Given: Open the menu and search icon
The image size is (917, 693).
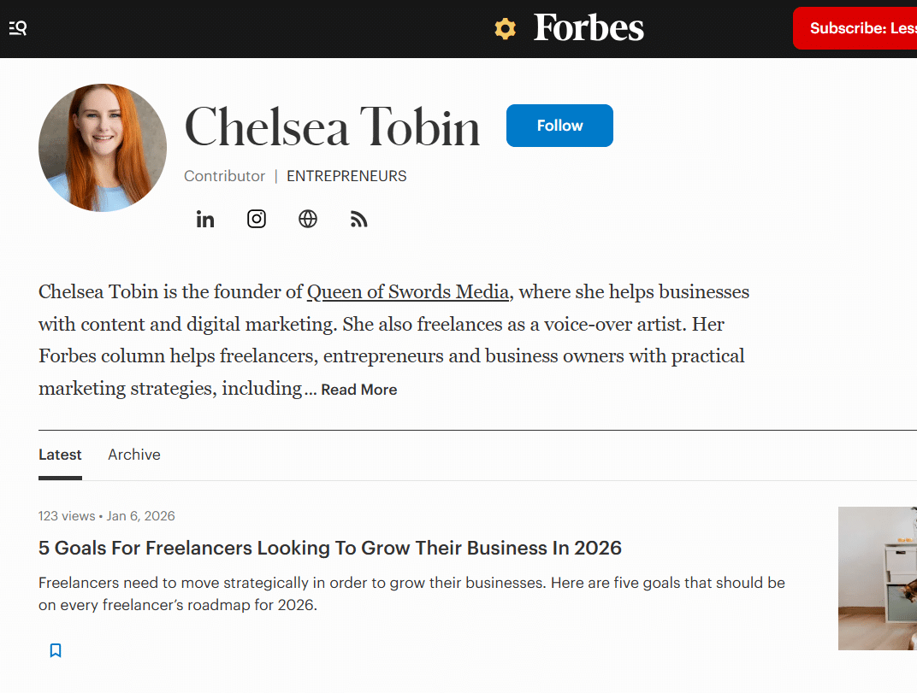Looking at the screenshot, I should pos(18,28).
